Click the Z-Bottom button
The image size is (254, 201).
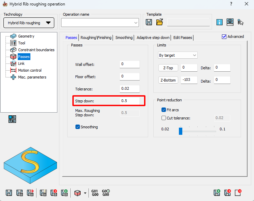(168, 80)
